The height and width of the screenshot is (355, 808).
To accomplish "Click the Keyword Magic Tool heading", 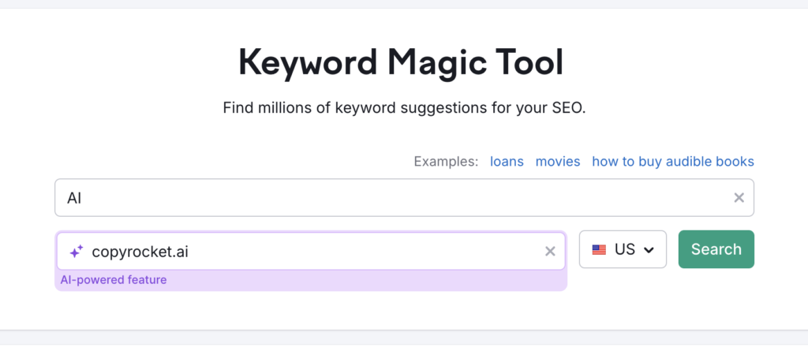I will click(401, 62).
